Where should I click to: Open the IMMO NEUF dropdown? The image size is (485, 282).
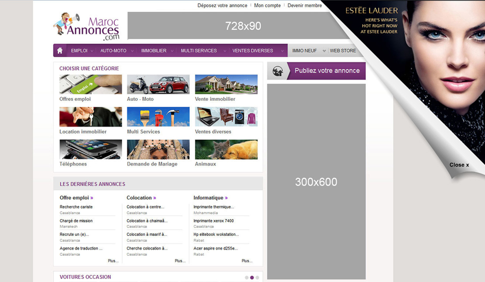308,51
